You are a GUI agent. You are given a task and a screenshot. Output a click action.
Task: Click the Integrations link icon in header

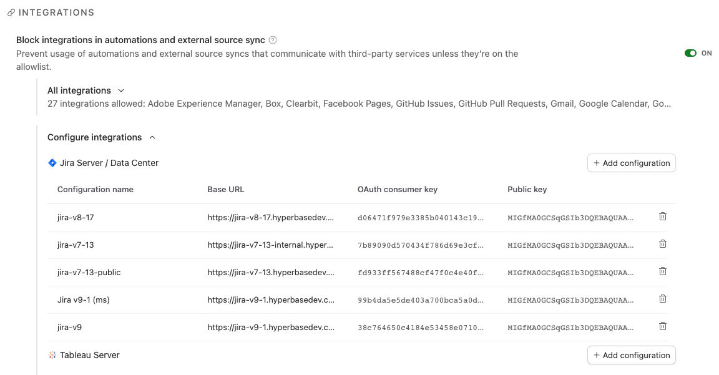tap(11, 13)
